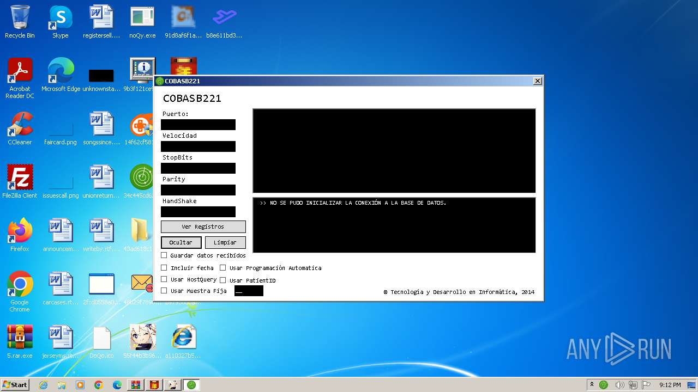Screen dimensions: 698x392
Task: Switch to the COBASB221 taskbar button
Action: (191, 385)
